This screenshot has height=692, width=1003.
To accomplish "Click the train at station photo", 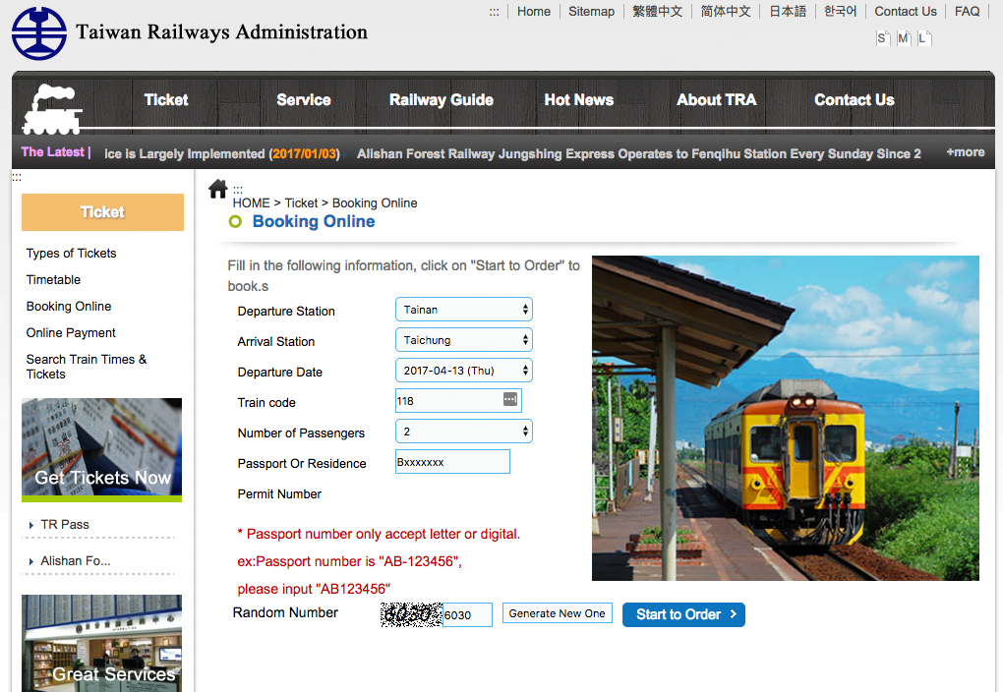I will click(785, 419).
